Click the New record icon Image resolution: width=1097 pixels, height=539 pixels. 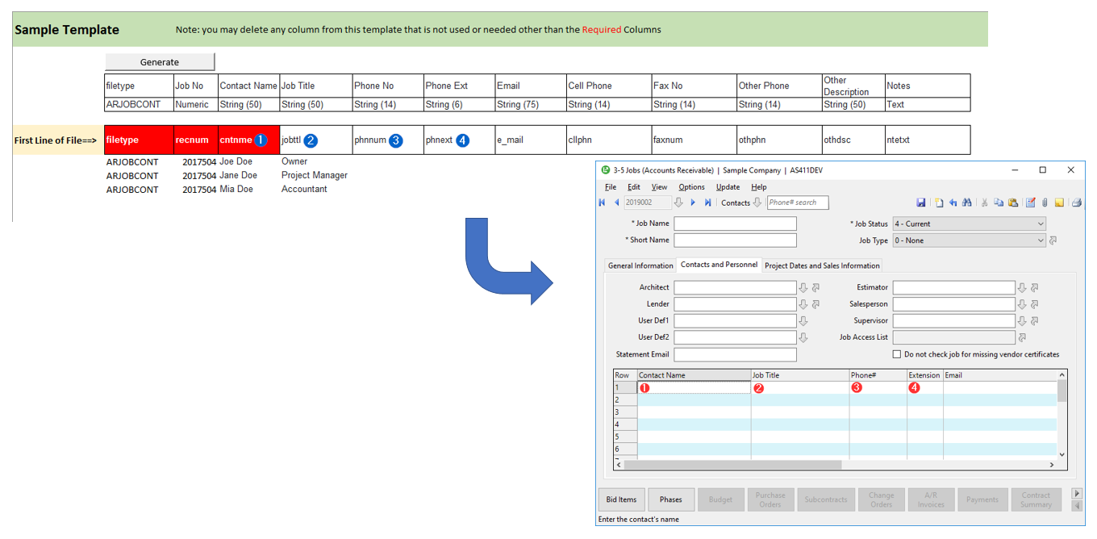coord(940,203)
